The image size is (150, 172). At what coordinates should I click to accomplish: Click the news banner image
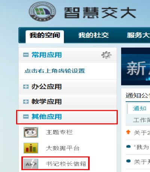point(135,66)
